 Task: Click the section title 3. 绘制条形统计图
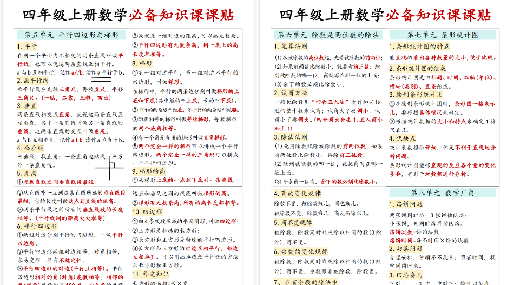coord(416,95)
